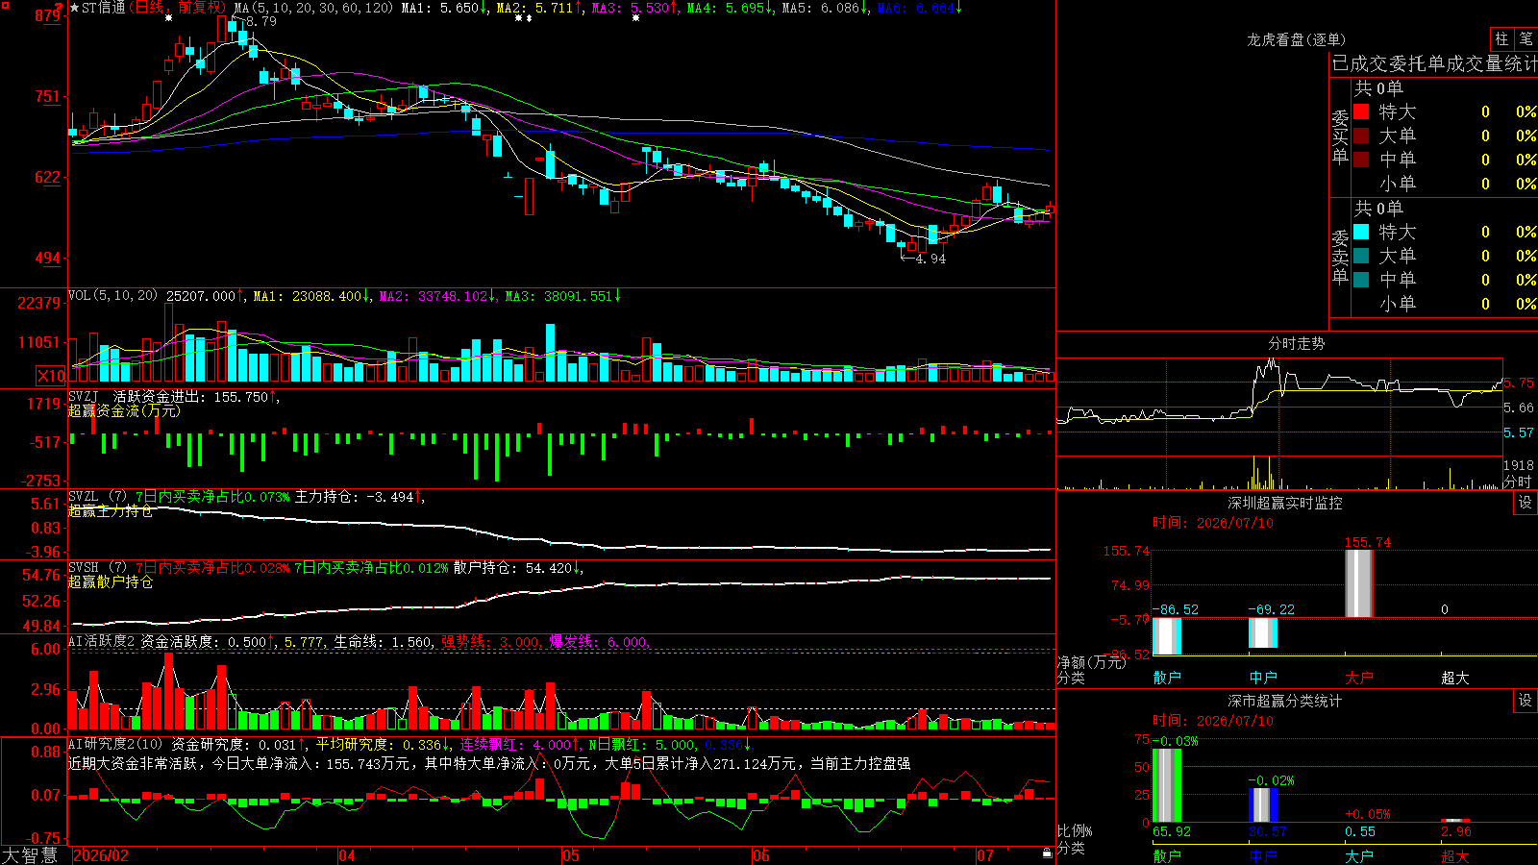Click the 主力持仓: -3.494 value
Screen dimensions: 1538x865
(359, 497)
